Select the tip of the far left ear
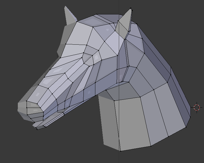Image resolution: width=204 pixels, height=163 pixels. tap(65, 6)
